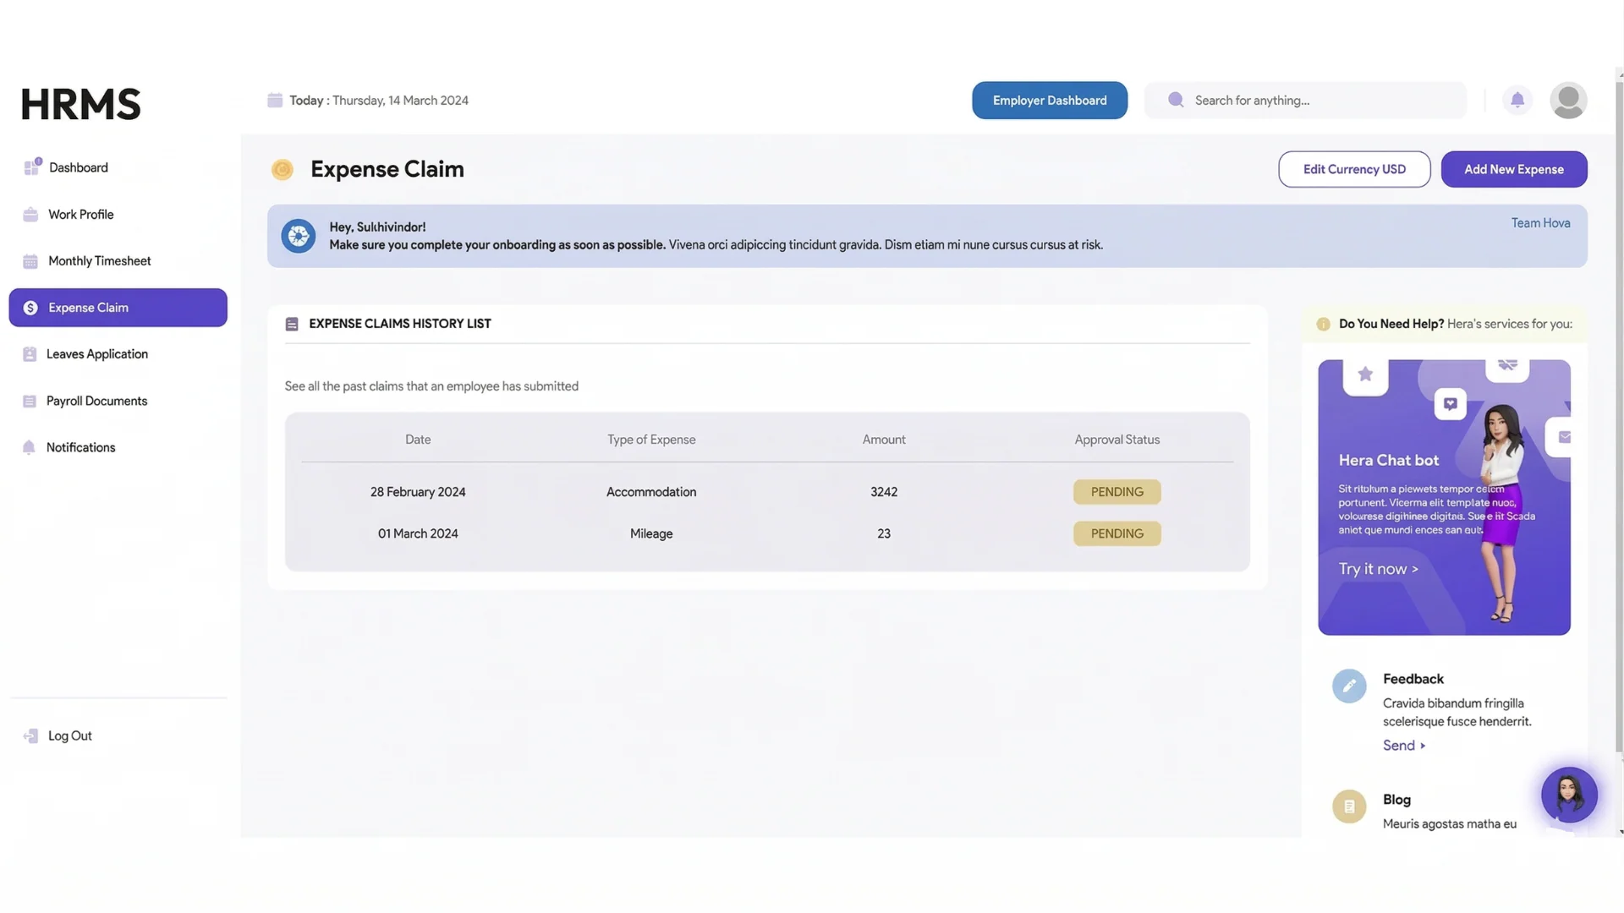This screenshot has height=913, width=1624.
Task: Open the user profile avatar
Action: (x=1568, y=100)
